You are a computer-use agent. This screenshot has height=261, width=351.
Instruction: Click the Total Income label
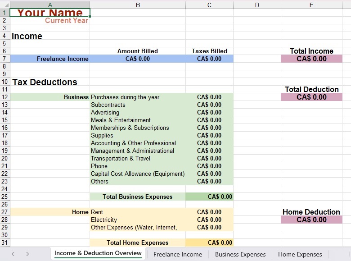tap(311, 51)
